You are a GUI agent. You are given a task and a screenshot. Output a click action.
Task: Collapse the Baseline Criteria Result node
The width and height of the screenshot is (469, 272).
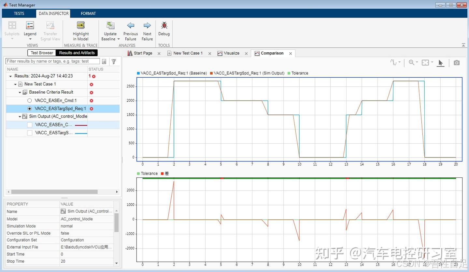20,92
